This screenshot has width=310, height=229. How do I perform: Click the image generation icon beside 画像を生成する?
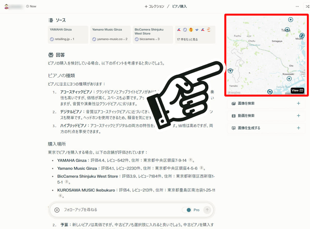pyautogui.click(x=233, y=128)
